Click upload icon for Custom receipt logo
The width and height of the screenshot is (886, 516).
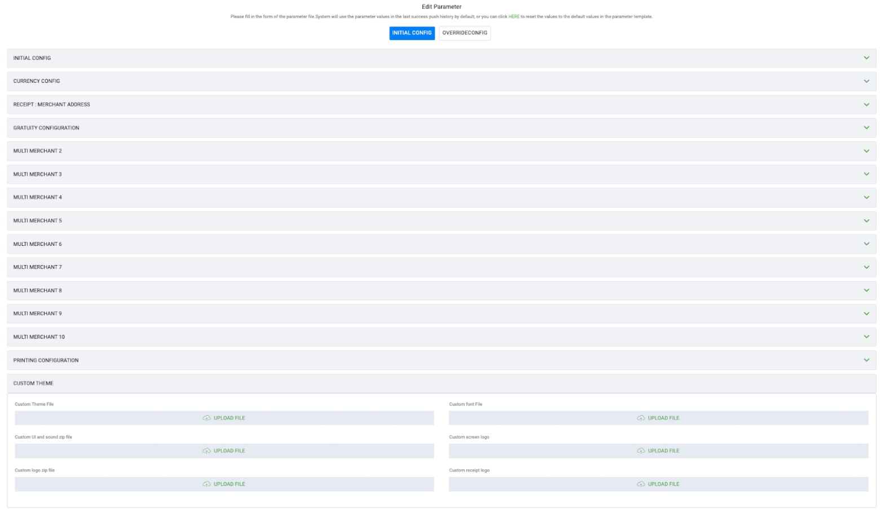click(641, 484)
